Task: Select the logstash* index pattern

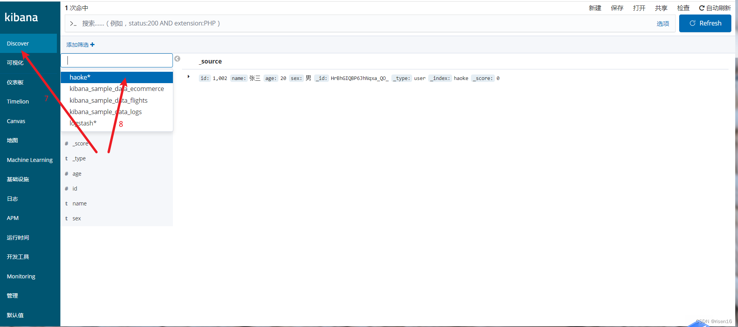Action: [117, 123]
